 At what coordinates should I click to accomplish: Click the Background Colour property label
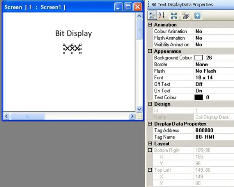(x=173, y=58)
